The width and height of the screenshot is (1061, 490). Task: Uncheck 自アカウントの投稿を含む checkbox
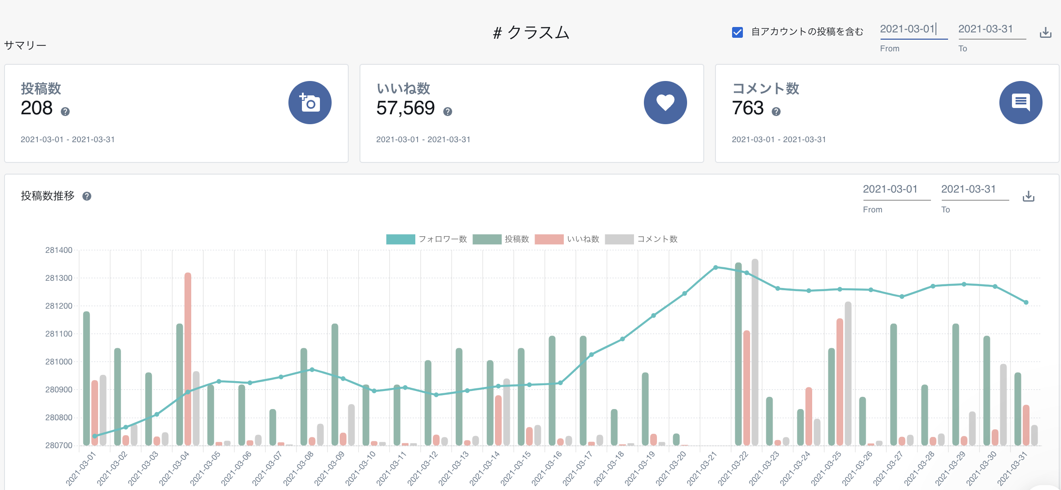[737, 32]
